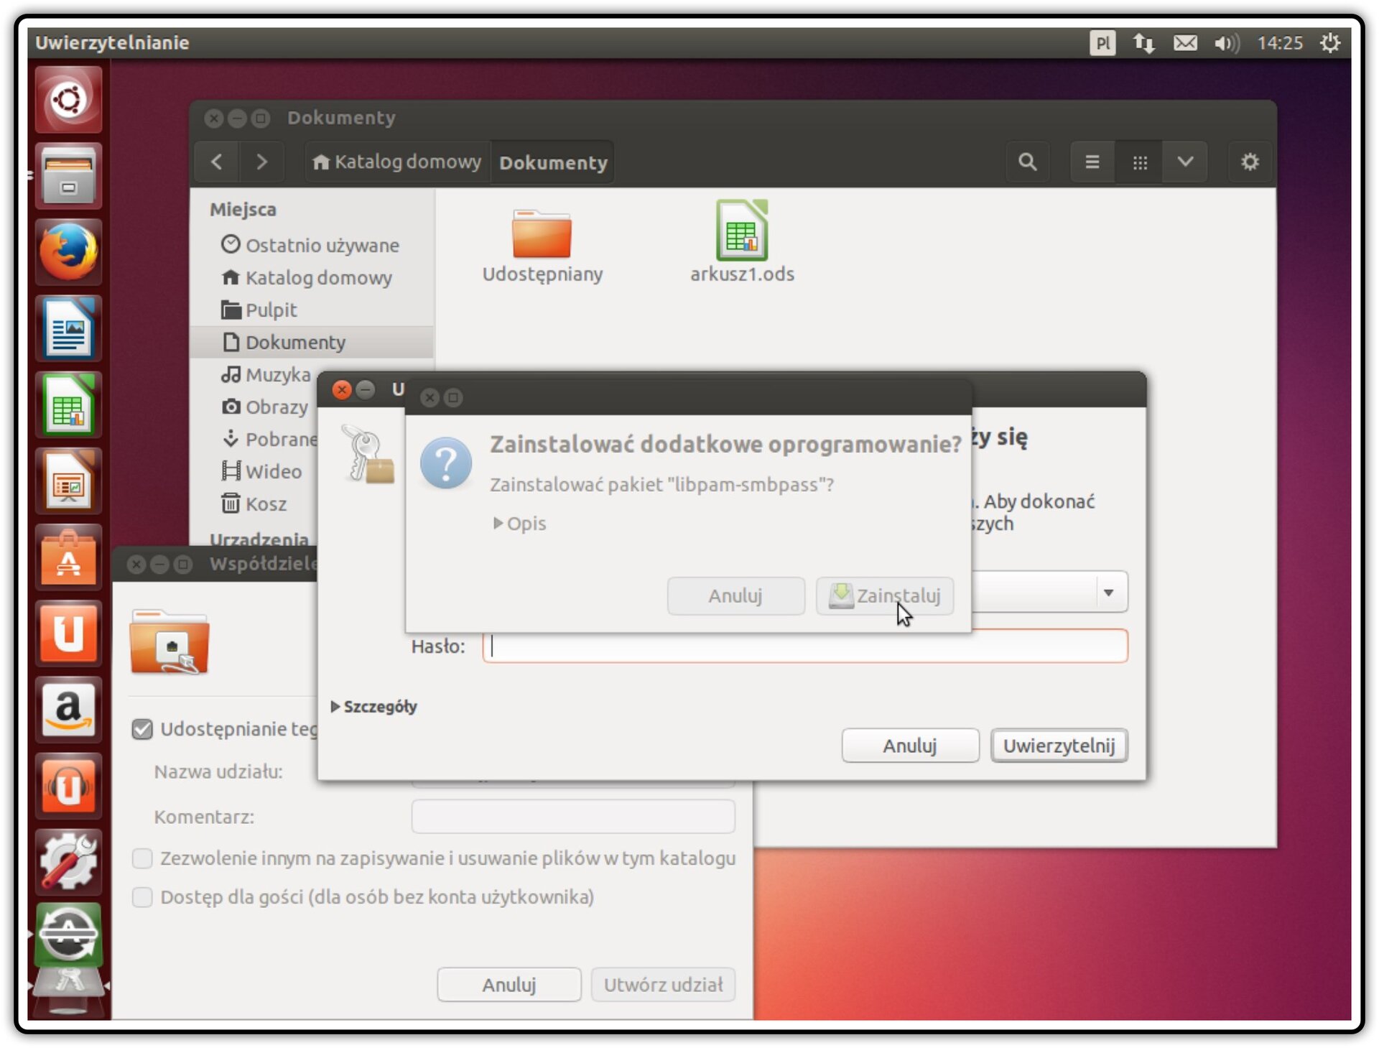The width and height of the screenshot is (1379, 1048).
Task: Launch LibreOffice Writer from the dock
Action: [68, 328]
